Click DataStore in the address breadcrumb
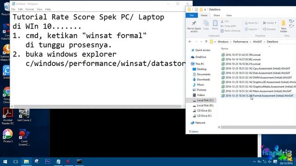296x166 pixels. click(x=272, y=41)
